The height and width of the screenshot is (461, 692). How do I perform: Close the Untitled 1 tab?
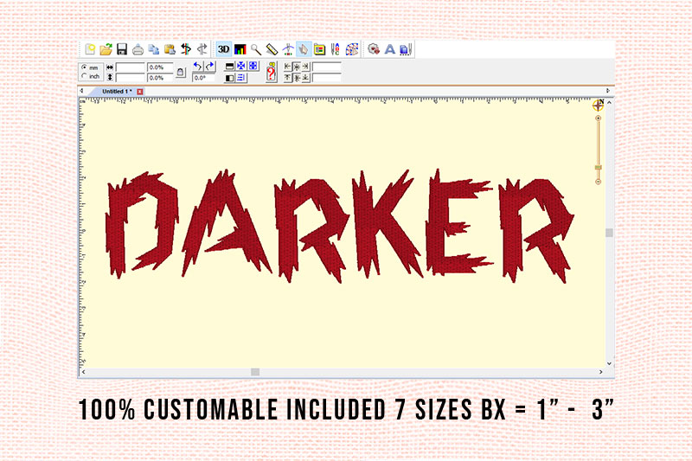(140, 92)
